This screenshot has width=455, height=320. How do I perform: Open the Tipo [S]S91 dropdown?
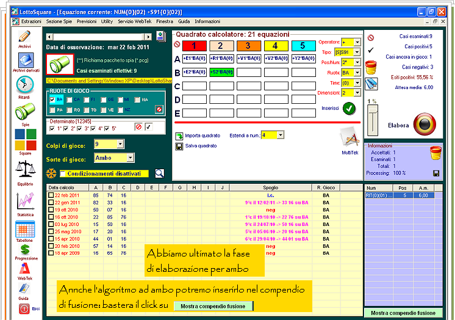(357, 53)
